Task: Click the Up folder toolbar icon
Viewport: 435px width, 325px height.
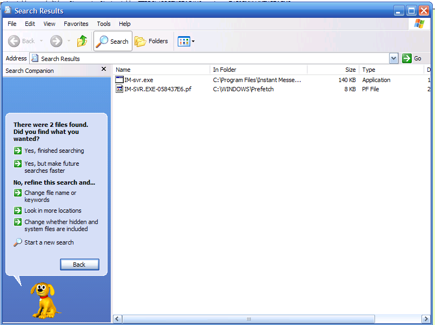Action: (82, 41)
